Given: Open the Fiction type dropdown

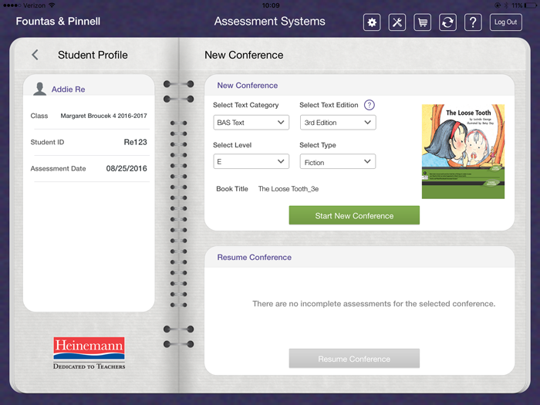Looking at the screenshot, I should coord(338,161).
